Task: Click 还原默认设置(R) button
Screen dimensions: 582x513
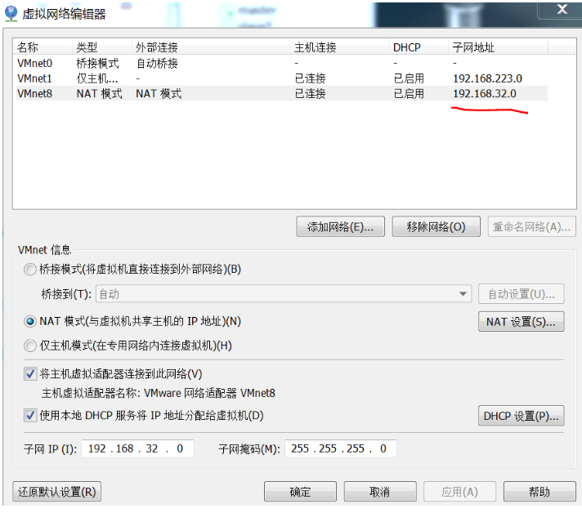Action: 56,492
